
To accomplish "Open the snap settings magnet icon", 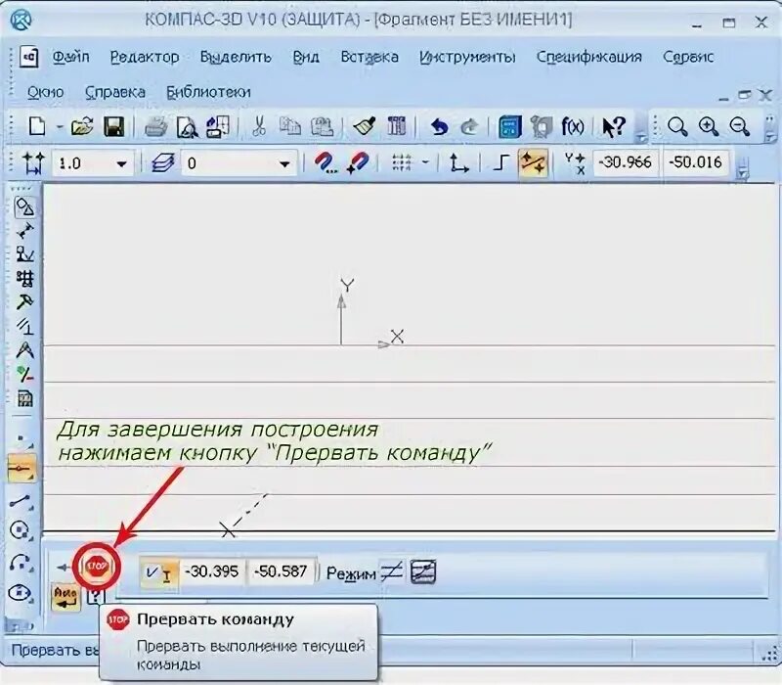I will point(325,163).
